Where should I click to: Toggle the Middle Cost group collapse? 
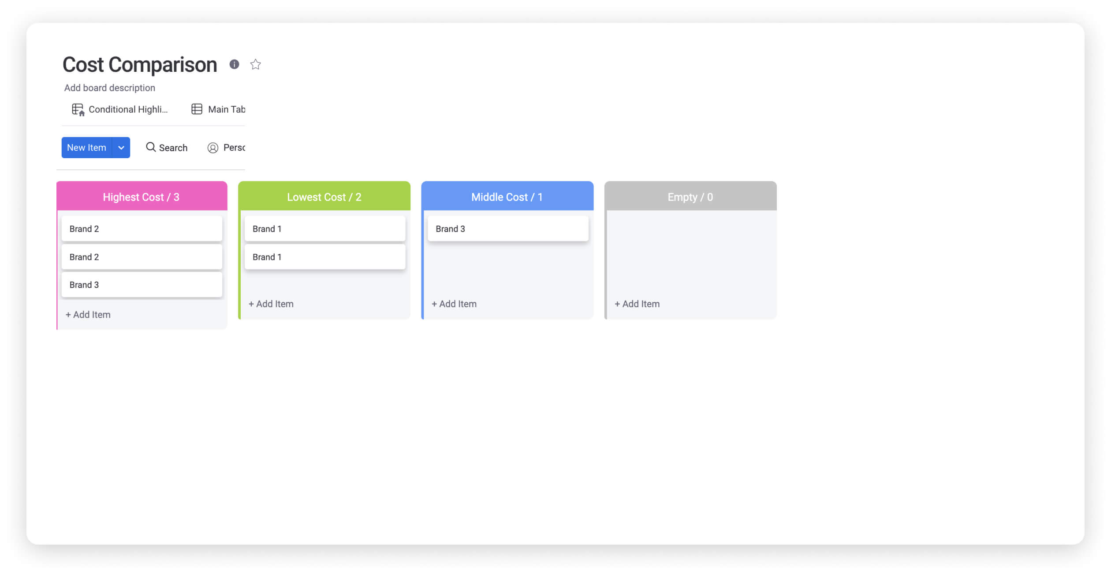coord(506,196)
